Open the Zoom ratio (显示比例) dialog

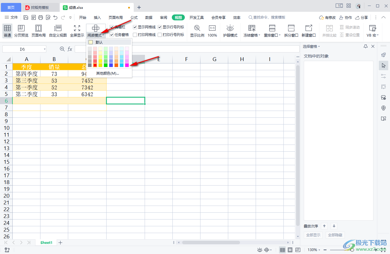197,31
